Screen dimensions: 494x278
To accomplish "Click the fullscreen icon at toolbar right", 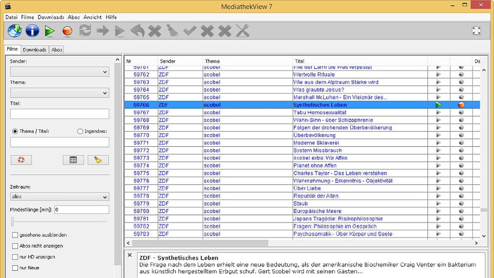I will (x=476, y=31).
